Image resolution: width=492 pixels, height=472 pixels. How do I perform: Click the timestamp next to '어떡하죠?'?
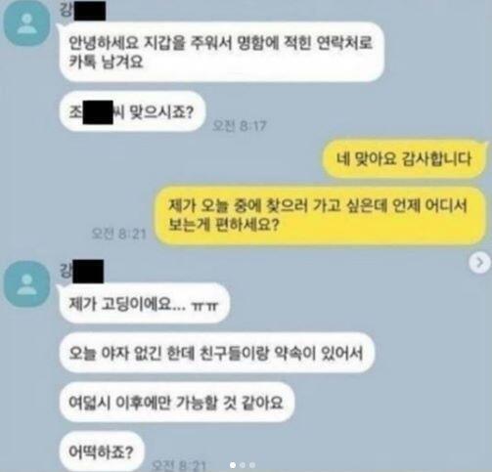[179, 465]
